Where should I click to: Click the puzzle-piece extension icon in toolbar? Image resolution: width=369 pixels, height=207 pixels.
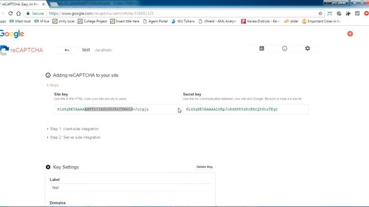coord(348,13)
